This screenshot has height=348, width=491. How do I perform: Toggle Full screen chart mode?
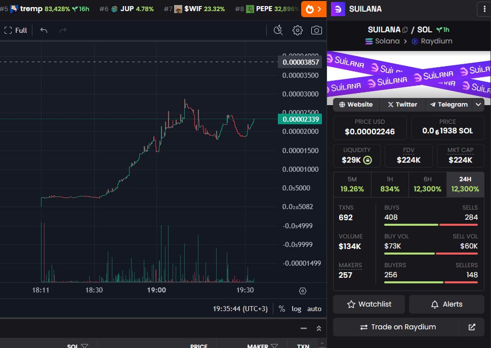click(16, 30)
